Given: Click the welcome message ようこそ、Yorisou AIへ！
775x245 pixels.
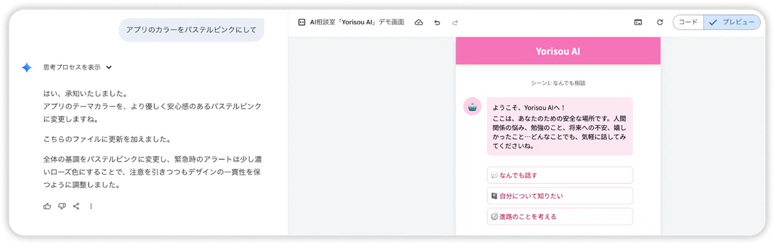Looking at the screenshot, I should coord(529,107).
